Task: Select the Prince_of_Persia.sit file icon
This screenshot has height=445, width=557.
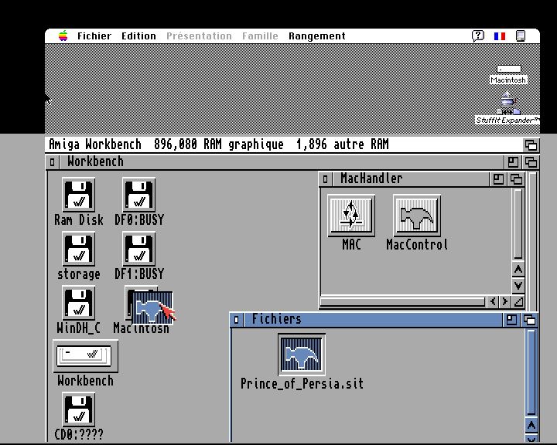Action: point(302,355)
